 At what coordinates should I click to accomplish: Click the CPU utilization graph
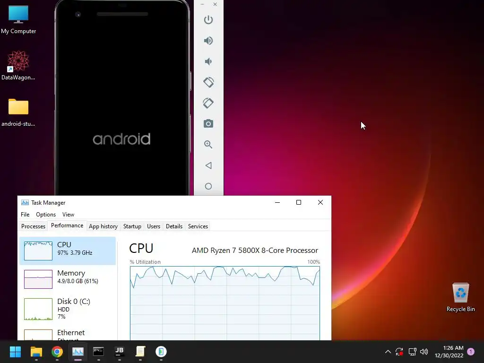pyautogui.click(x=225, y=303)
